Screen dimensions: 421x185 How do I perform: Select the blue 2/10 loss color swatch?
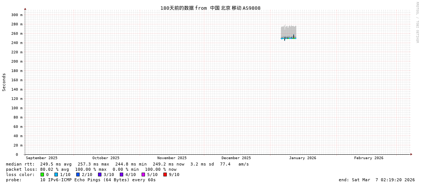click(78, 175)
